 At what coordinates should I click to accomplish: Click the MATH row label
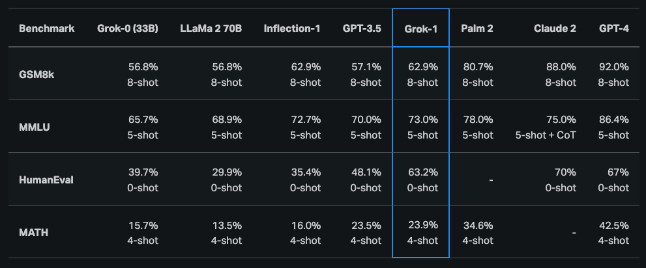tap(33, 232)
